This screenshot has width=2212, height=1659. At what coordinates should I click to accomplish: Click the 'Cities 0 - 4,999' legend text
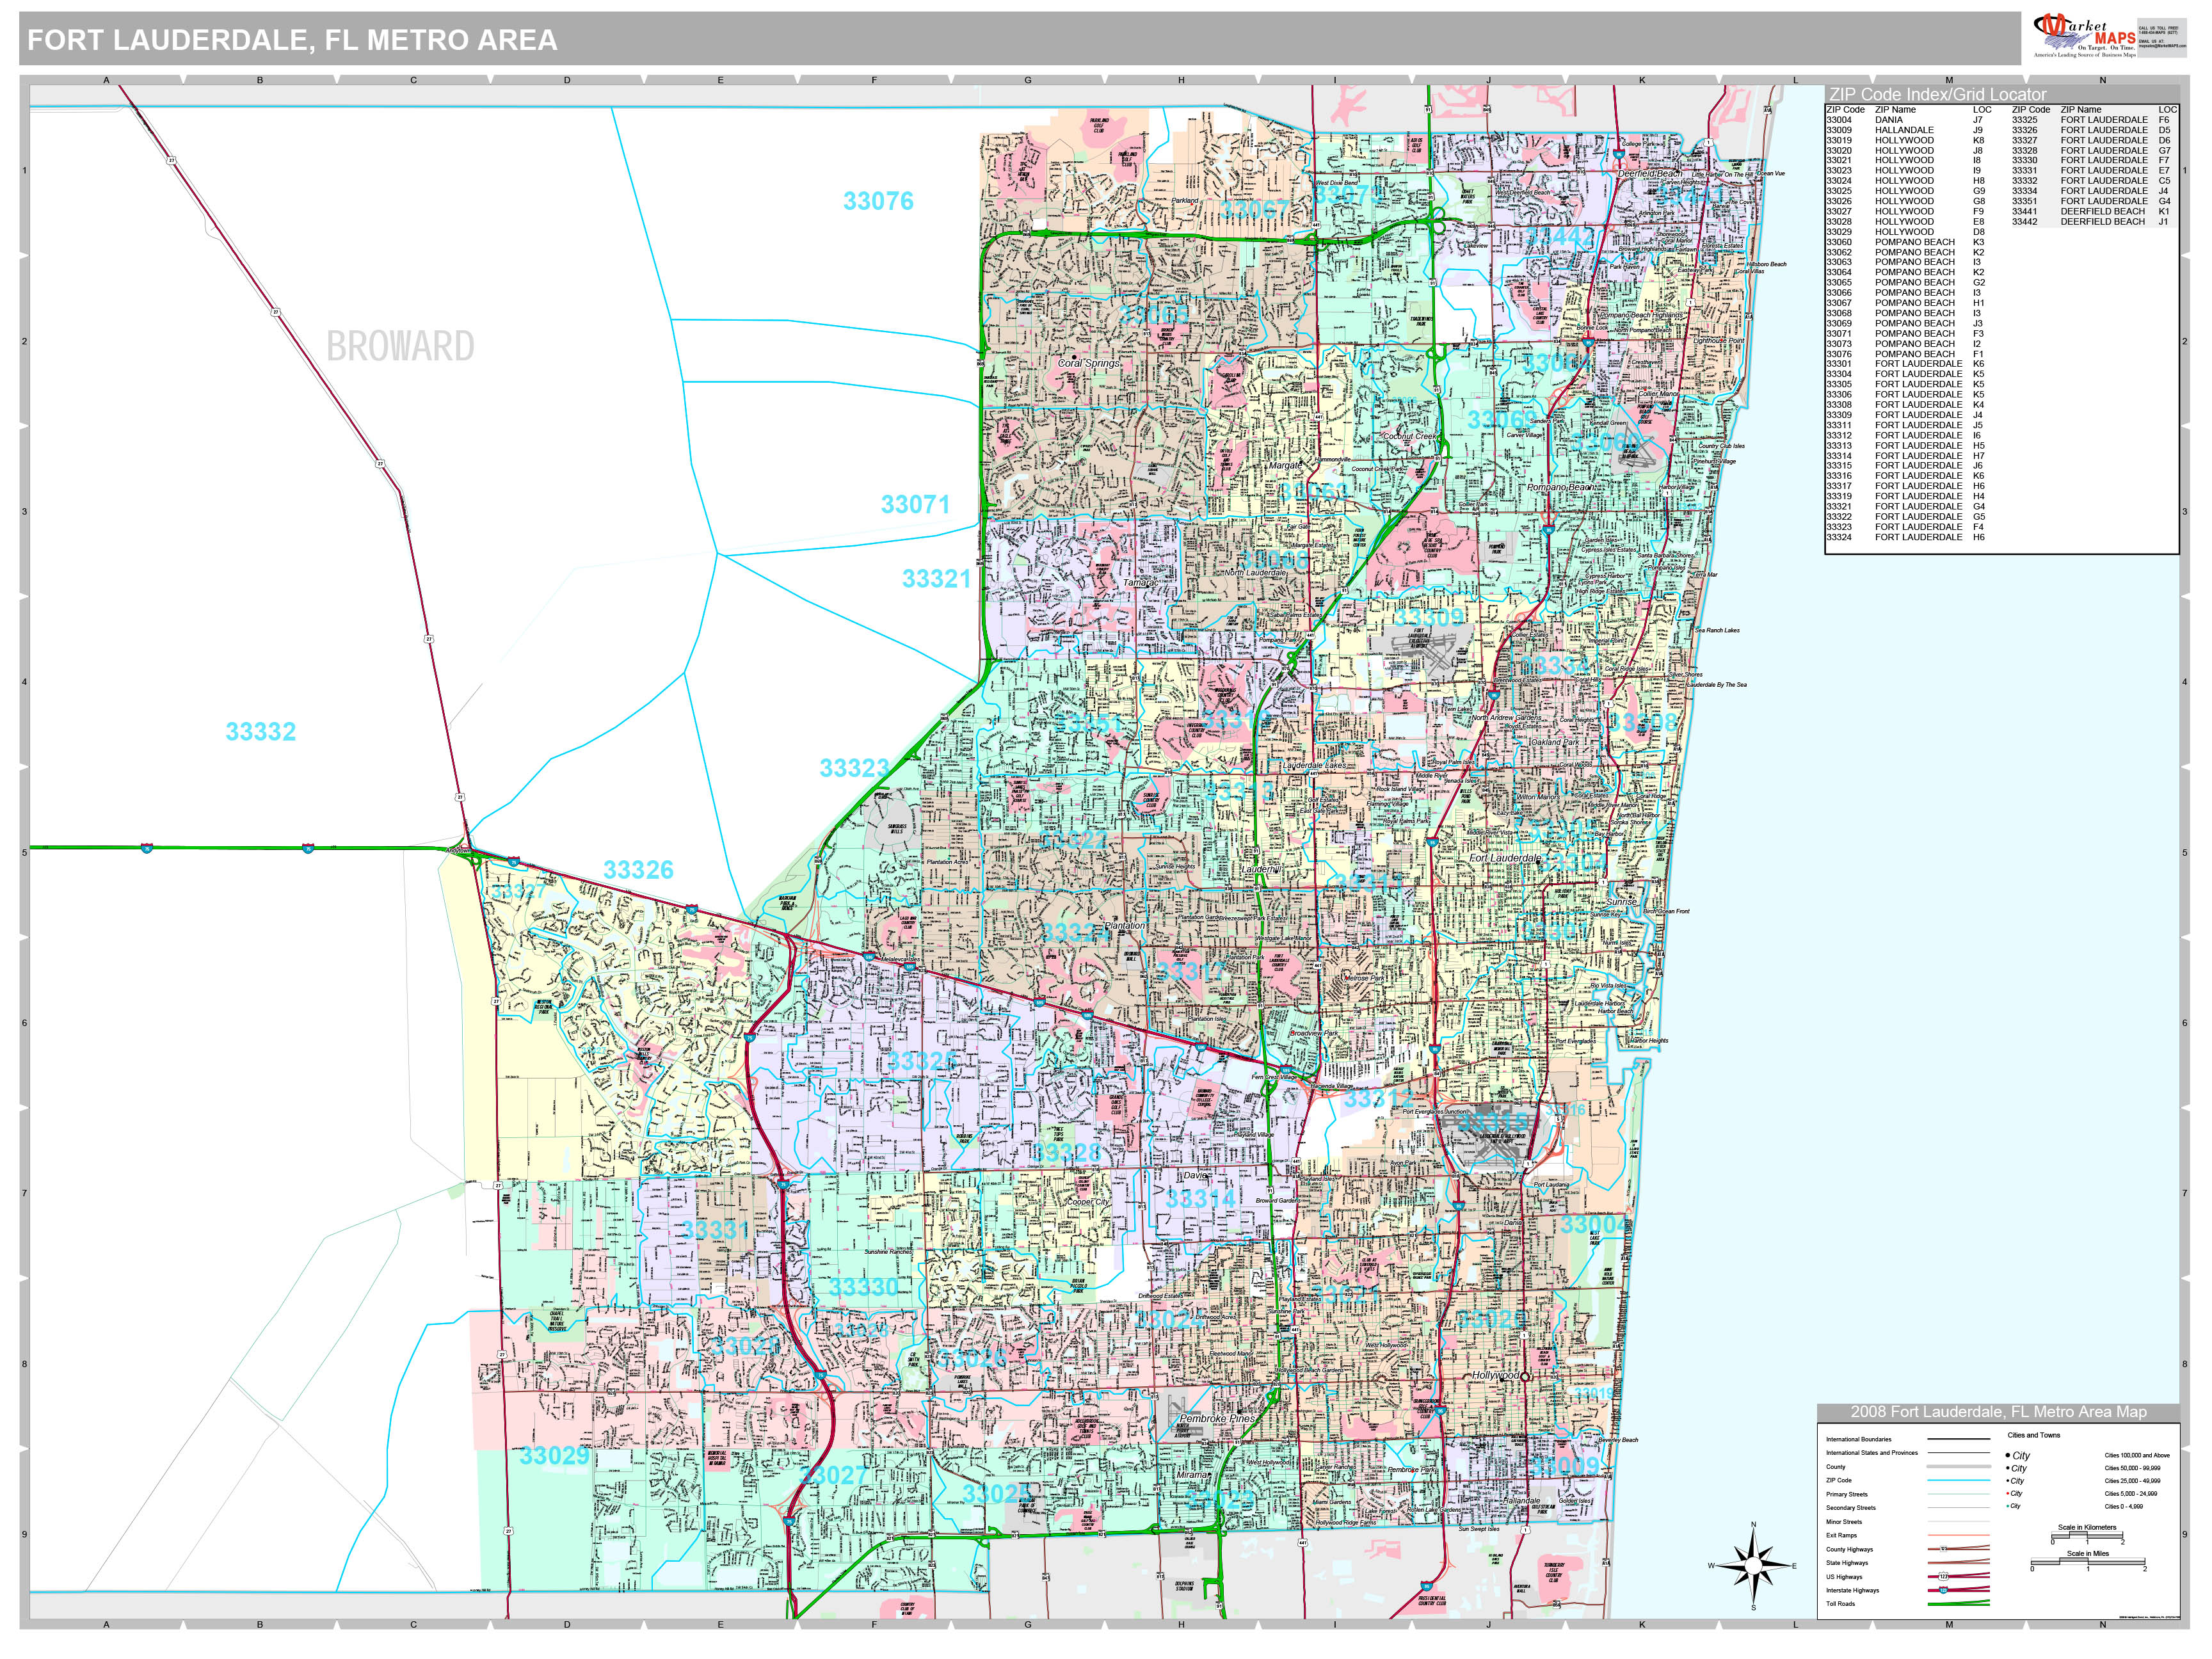click(x=2124, y=1507)
